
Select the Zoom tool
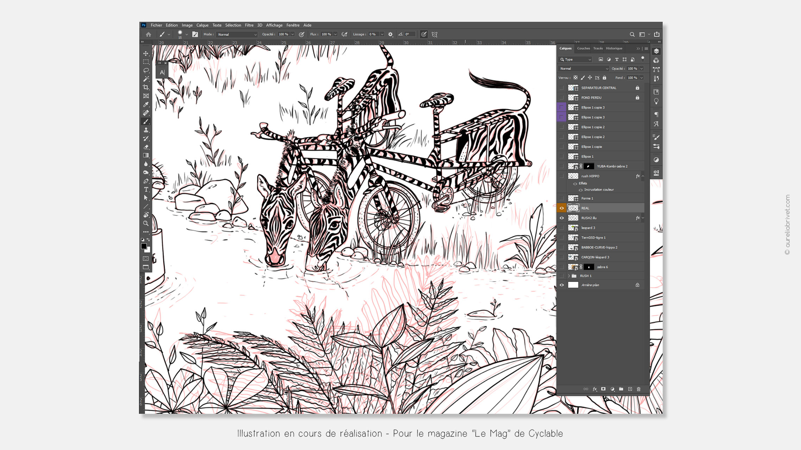point(146,223)
